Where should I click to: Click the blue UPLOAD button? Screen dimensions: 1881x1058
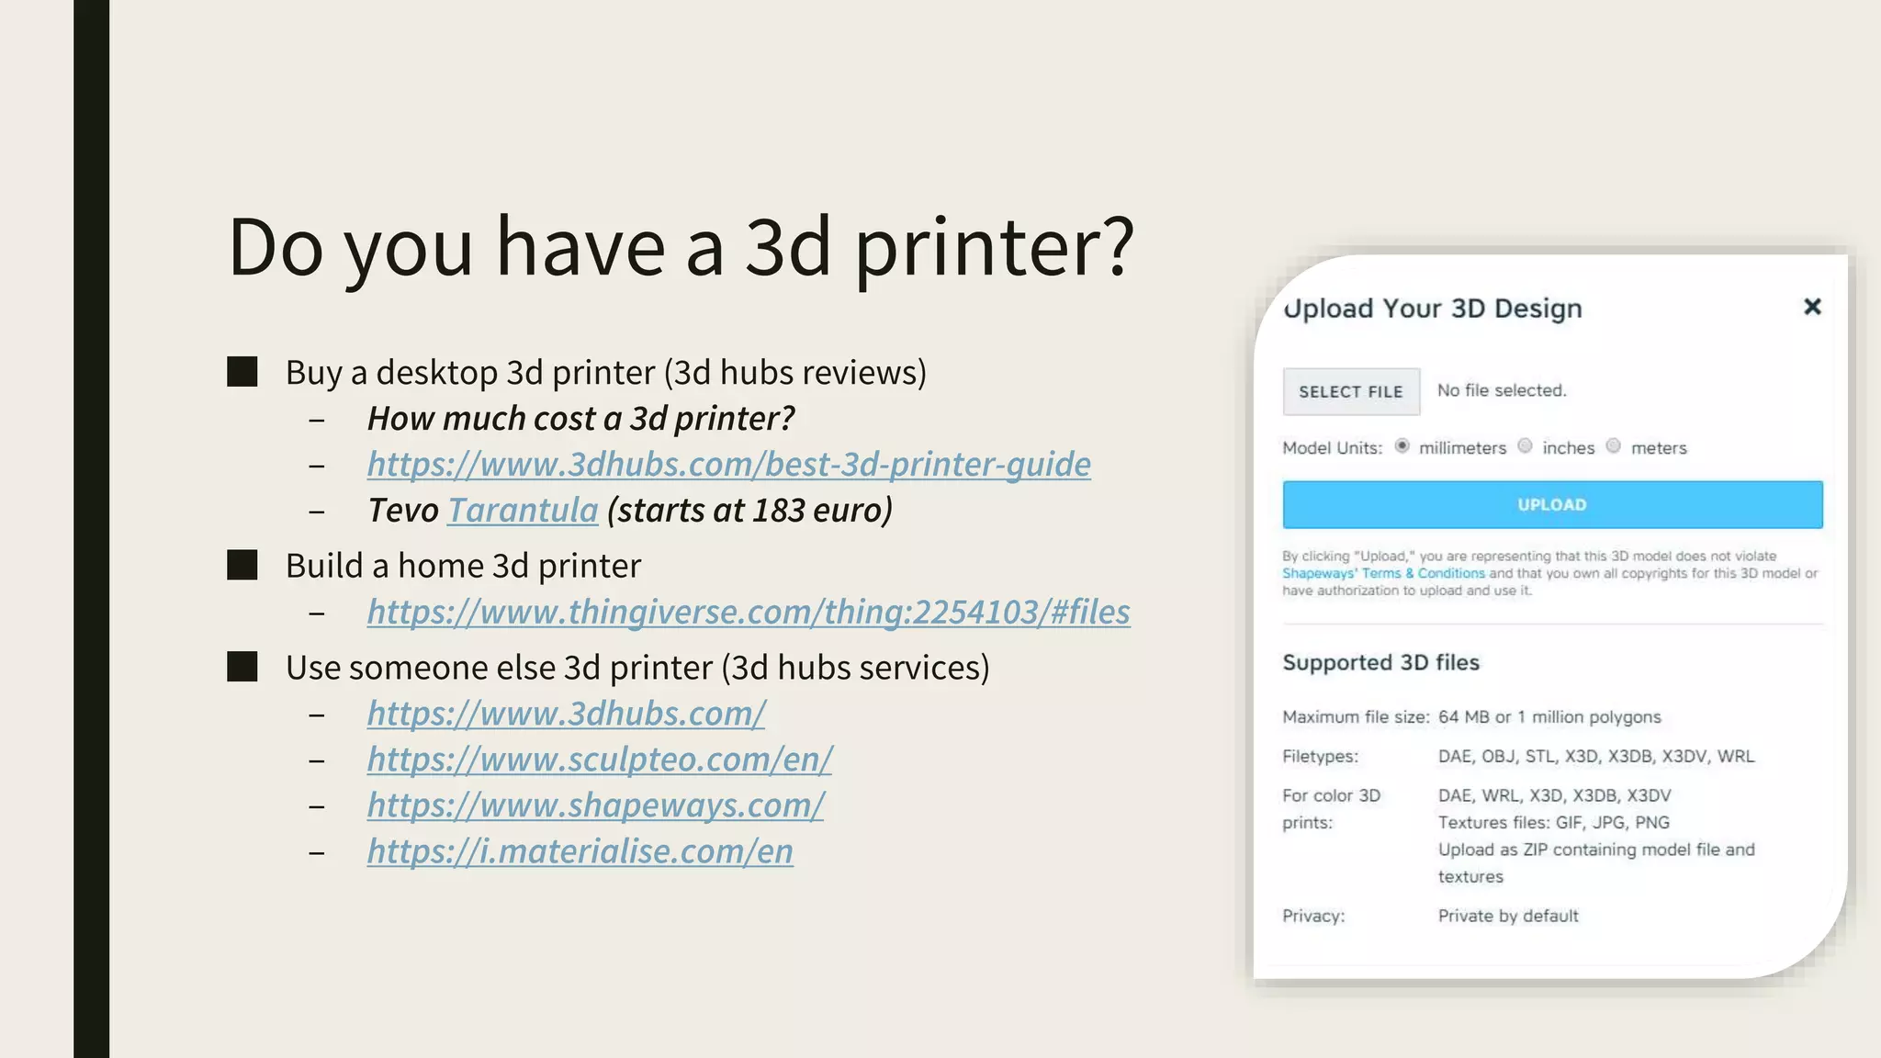pyautogui.click(x=1552, y=504)
